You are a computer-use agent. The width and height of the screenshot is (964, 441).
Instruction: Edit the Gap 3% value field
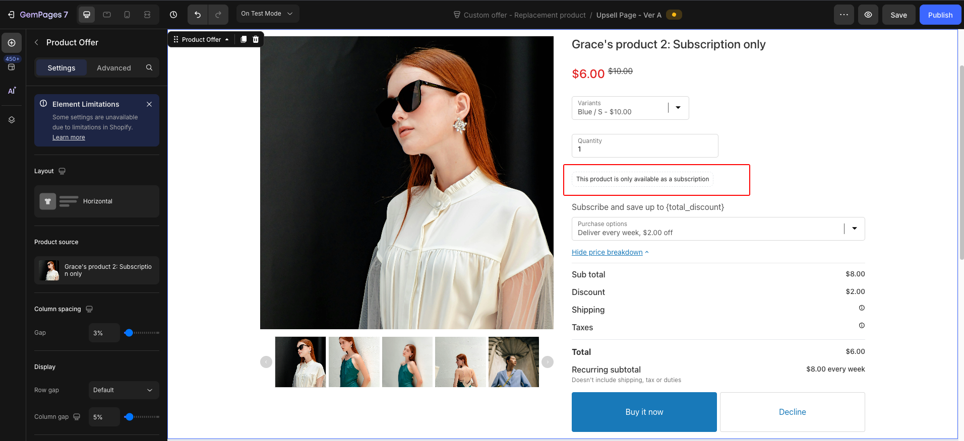tap(104, 333)
